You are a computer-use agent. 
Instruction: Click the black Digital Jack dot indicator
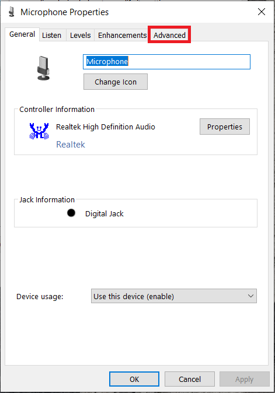pos(71,213)
